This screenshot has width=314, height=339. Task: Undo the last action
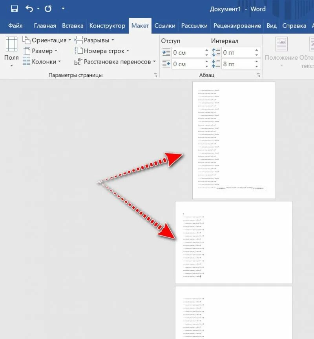(x=29, y=9)
